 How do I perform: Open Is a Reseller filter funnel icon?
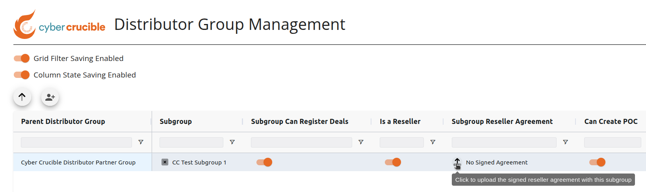pos(433,142)
